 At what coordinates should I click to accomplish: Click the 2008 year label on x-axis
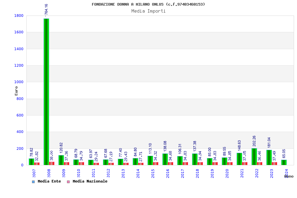pos(49,173)
